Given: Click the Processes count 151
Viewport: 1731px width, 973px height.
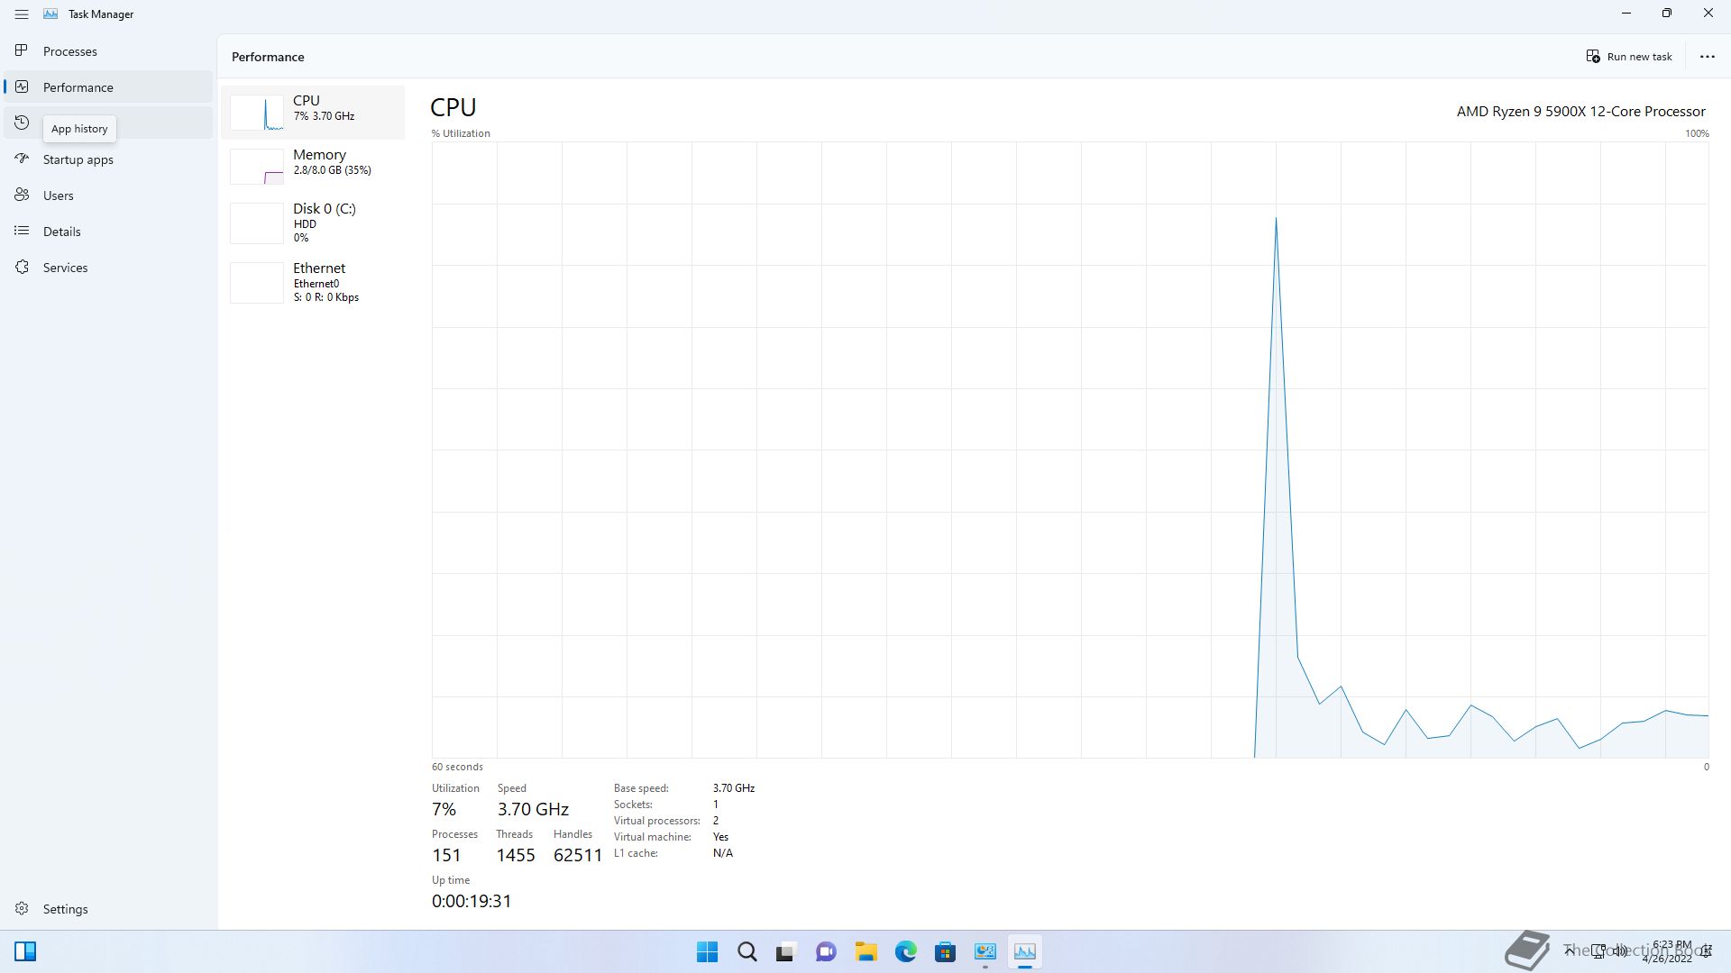Looking at the screenshot, I should click(x=446, y=855).
